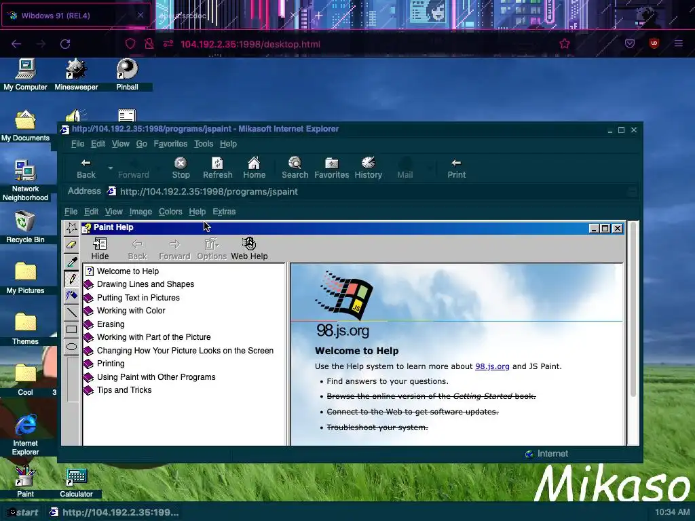Screen dimensions: 695x521
Task: Click Print in Internet Explorer toolbar
Action: [x=457, y=168]
